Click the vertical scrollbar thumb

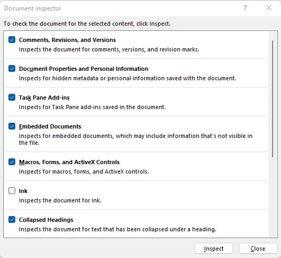pyautogui.click(x=273, y=99)
